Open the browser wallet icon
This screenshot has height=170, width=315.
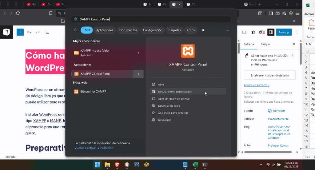(277, 13)
